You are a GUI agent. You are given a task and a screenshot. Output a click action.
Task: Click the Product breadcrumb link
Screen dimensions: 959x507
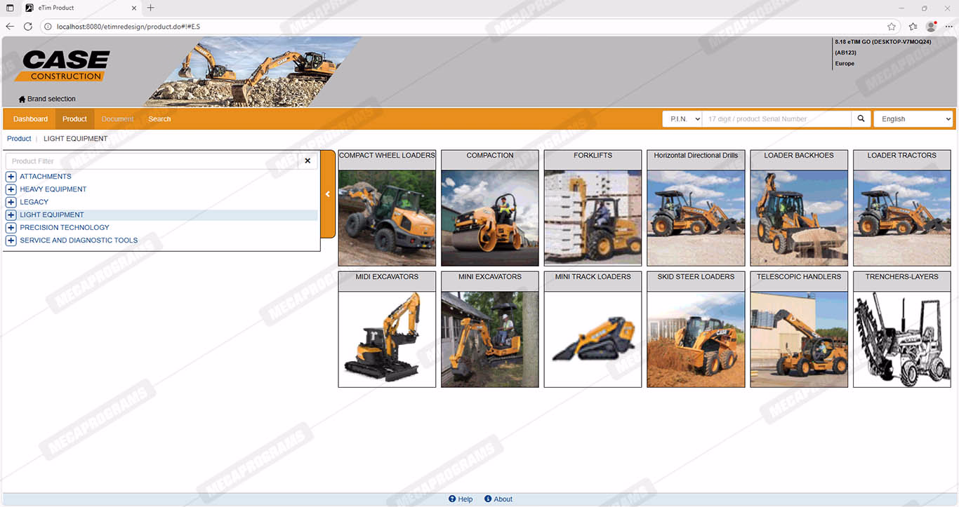click(19, 139)
